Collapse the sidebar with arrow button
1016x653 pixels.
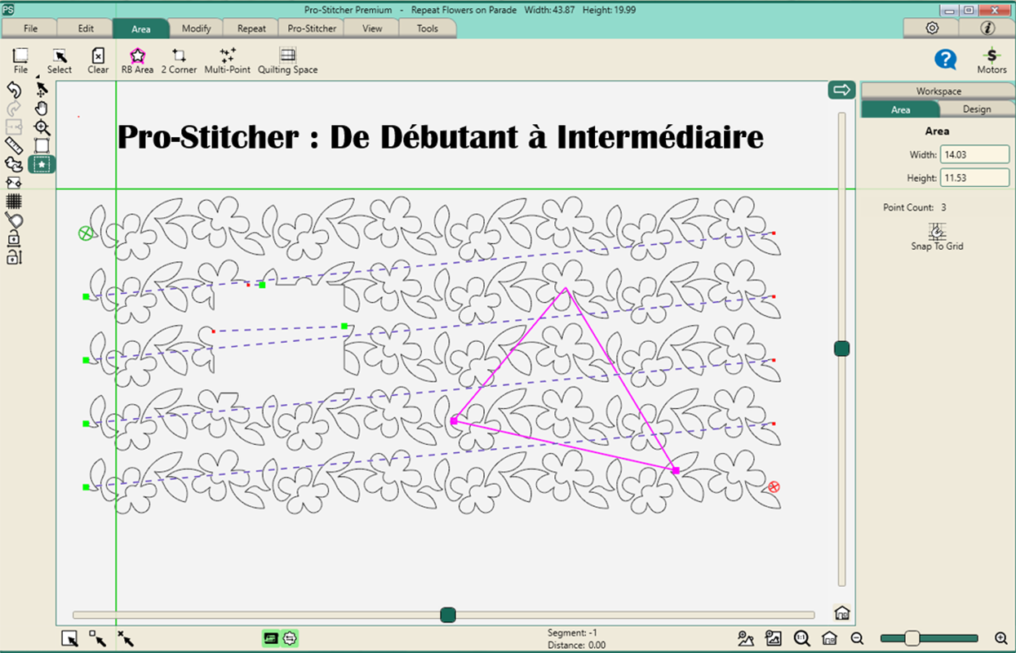tap(841, 90)
